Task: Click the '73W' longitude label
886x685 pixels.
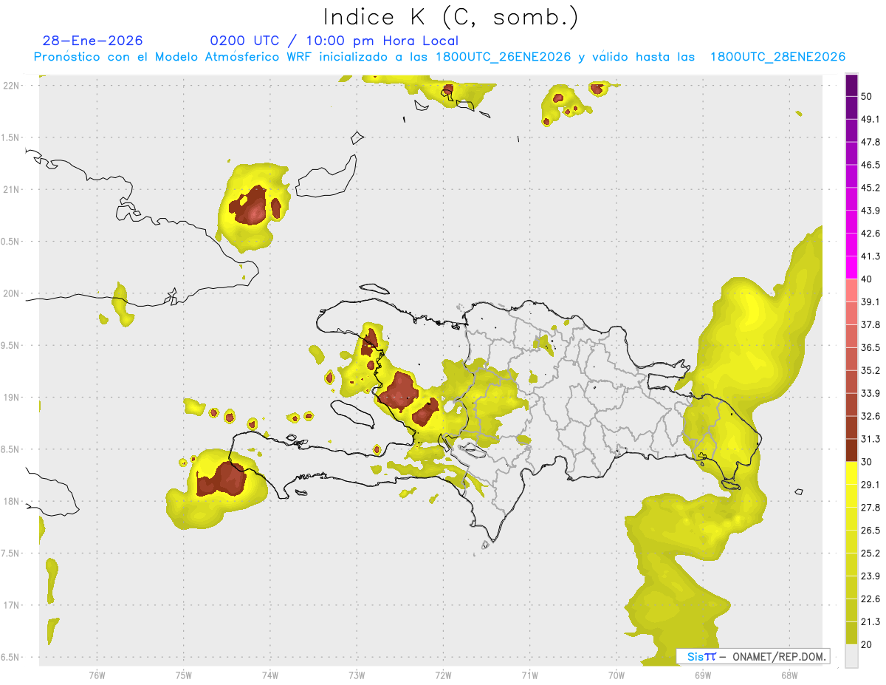Action: click(357, 675)
